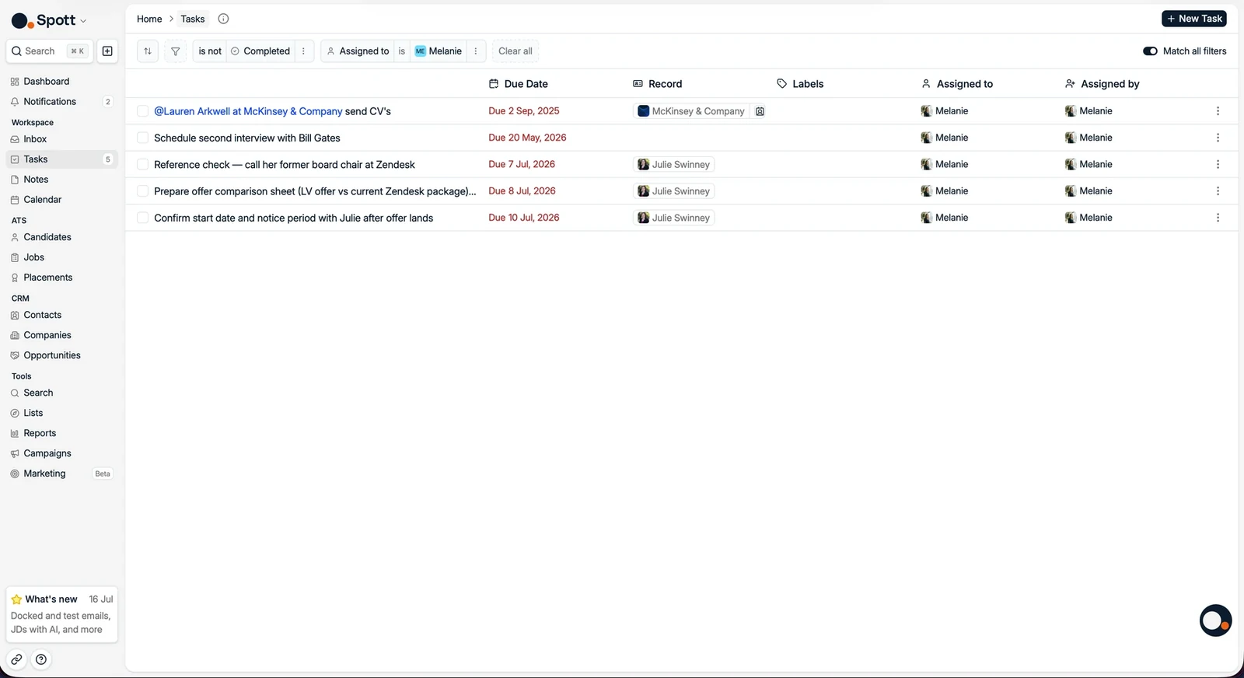Open Calendar in the sidebar
The height and width of the screenshot is (678, 1244).
tap(61, 200)
